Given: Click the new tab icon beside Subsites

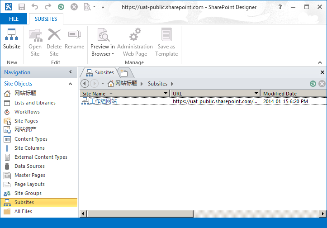Looking at the screenshot, I should pos(124,73).
